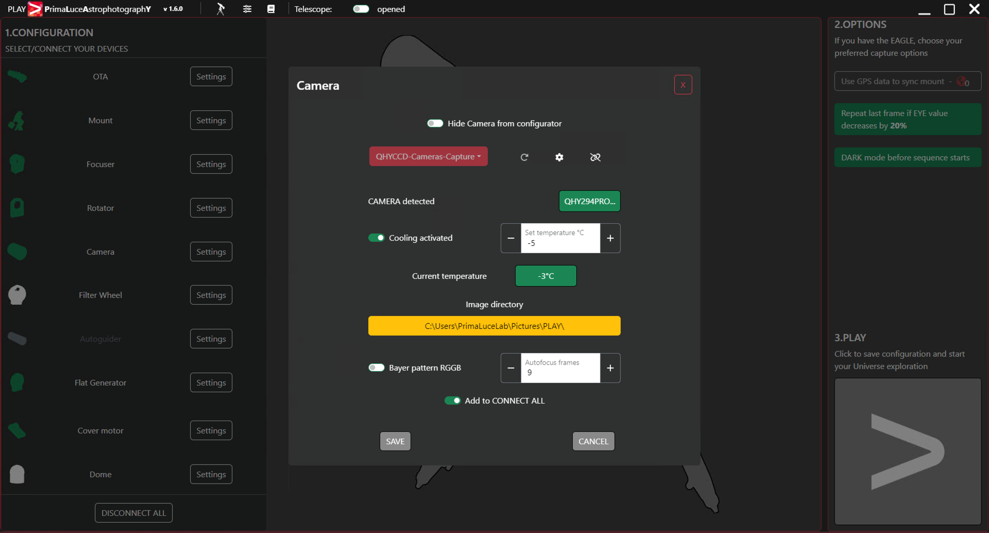Increase Autofocus frames with plus button
989x533 pixels.
pos(610,368)
